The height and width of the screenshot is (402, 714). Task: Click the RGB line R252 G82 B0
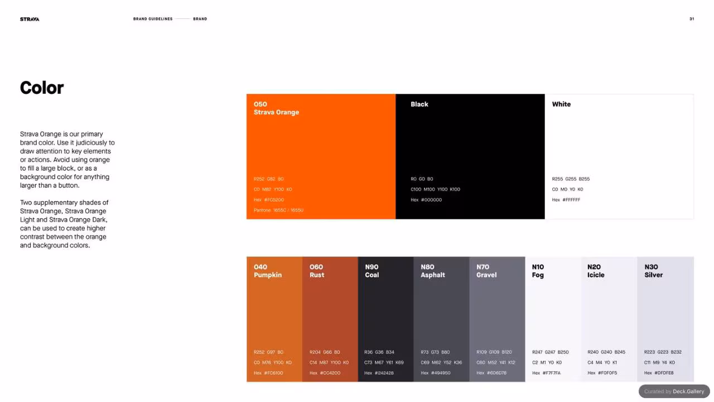click(269, 179)
